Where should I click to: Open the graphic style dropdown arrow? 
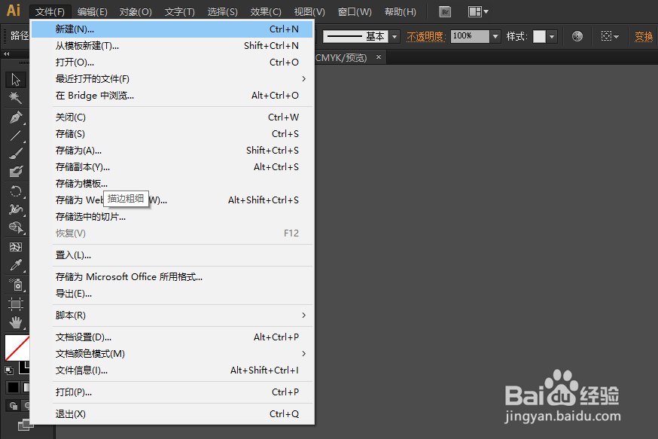coord(552,36)
